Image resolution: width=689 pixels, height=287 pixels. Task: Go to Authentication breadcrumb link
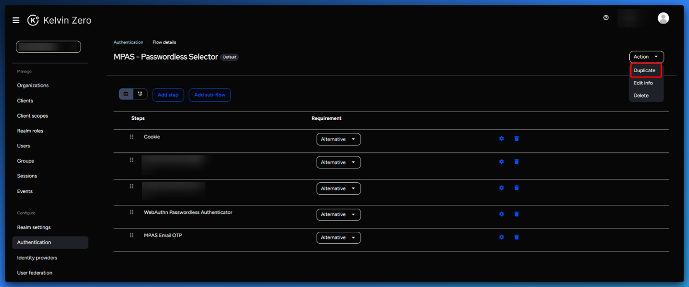[x=128, y=42]
